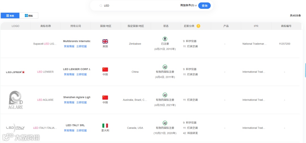Click the 状态 column header

(x=166, y=26)
